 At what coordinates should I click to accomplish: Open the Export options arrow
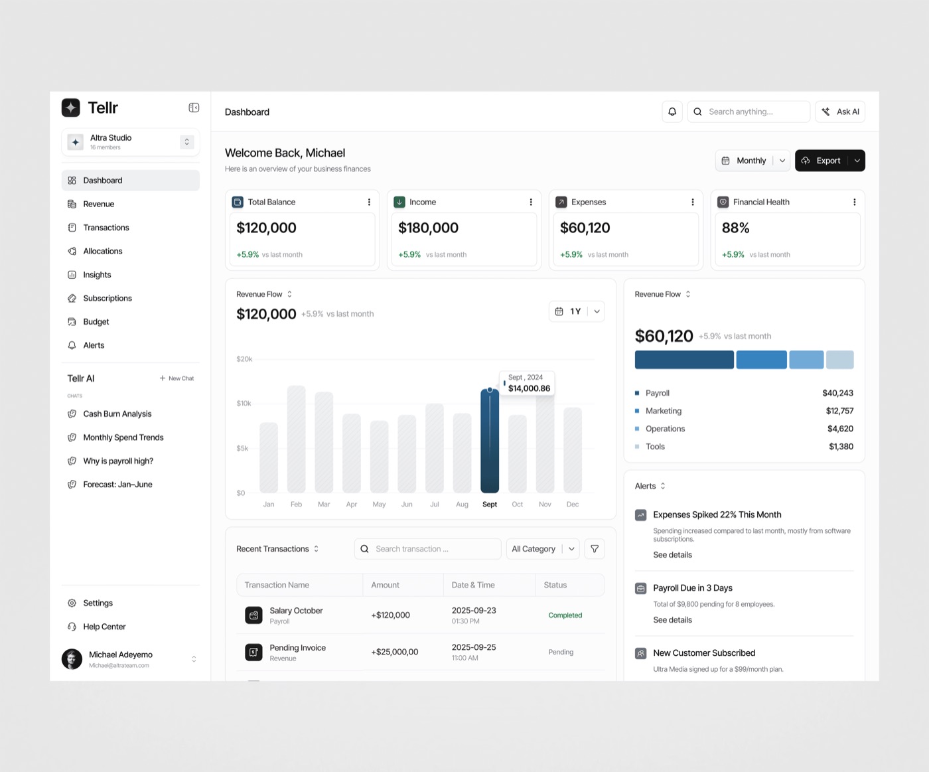click(857, 161)
